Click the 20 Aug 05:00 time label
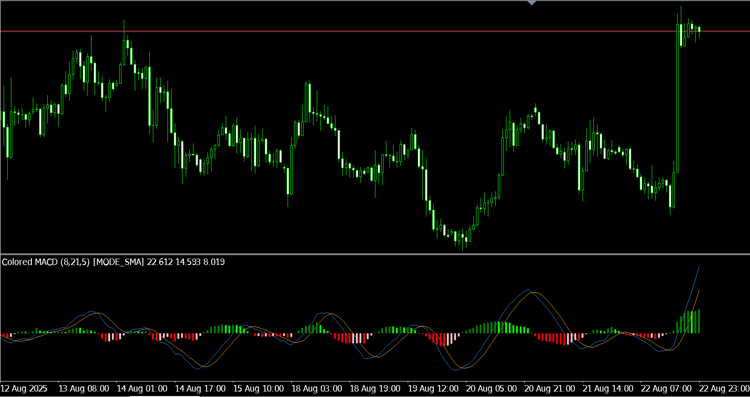Screen dimensions: 750x397 pyautogui.click(x=492, y=388)
